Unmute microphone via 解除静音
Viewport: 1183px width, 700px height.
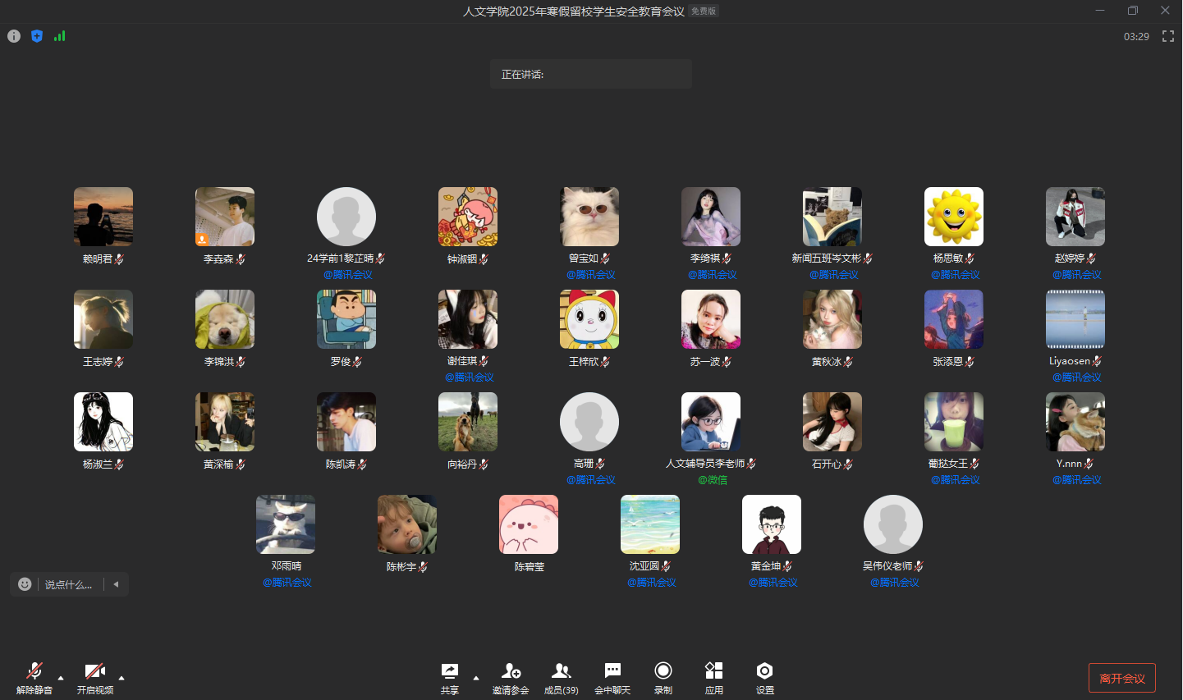[34, 677]
